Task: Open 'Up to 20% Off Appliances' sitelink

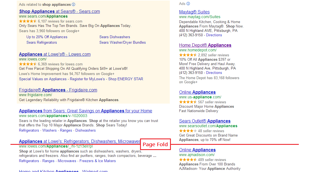Action: click(x=47, y=37)
